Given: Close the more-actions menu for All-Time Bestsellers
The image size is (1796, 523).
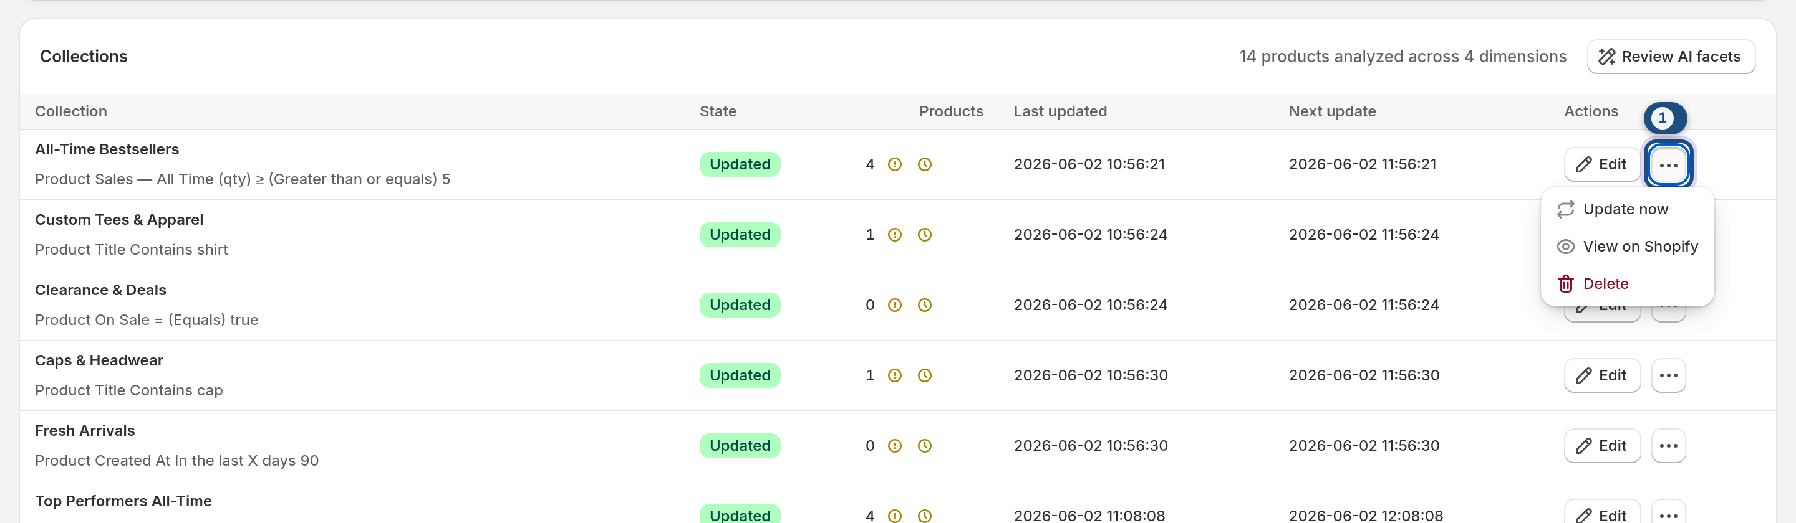Looking at the screenshot, I should click(x=1668, y=165).
